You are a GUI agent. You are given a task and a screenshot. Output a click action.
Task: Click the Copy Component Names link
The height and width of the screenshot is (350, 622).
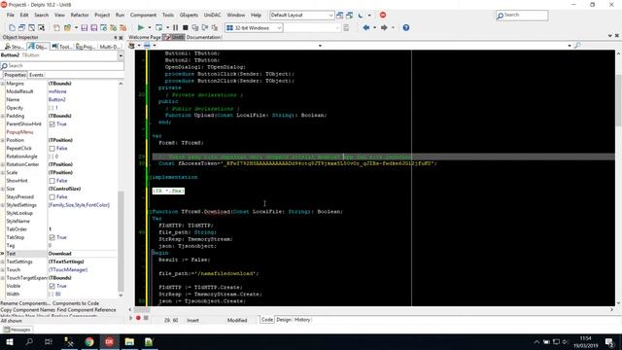click(28, 310)
